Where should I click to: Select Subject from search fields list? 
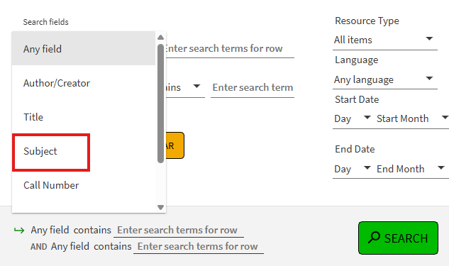click(83, 151)
